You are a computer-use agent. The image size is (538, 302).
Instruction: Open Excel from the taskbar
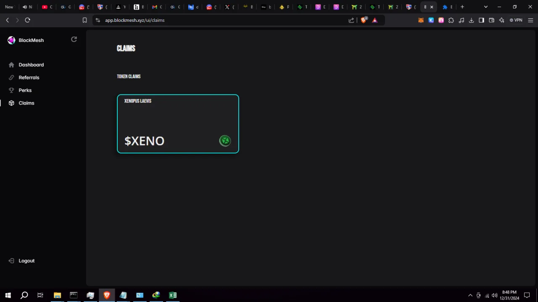(x=173, y=295)
